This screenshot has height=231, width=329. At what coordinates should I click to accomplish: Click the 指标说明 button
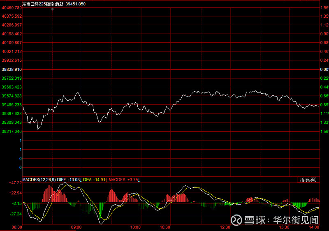coord(308,180)
